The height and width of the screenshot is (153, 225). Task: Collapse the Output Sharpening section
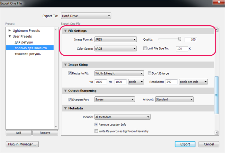(x=66, y=91)
